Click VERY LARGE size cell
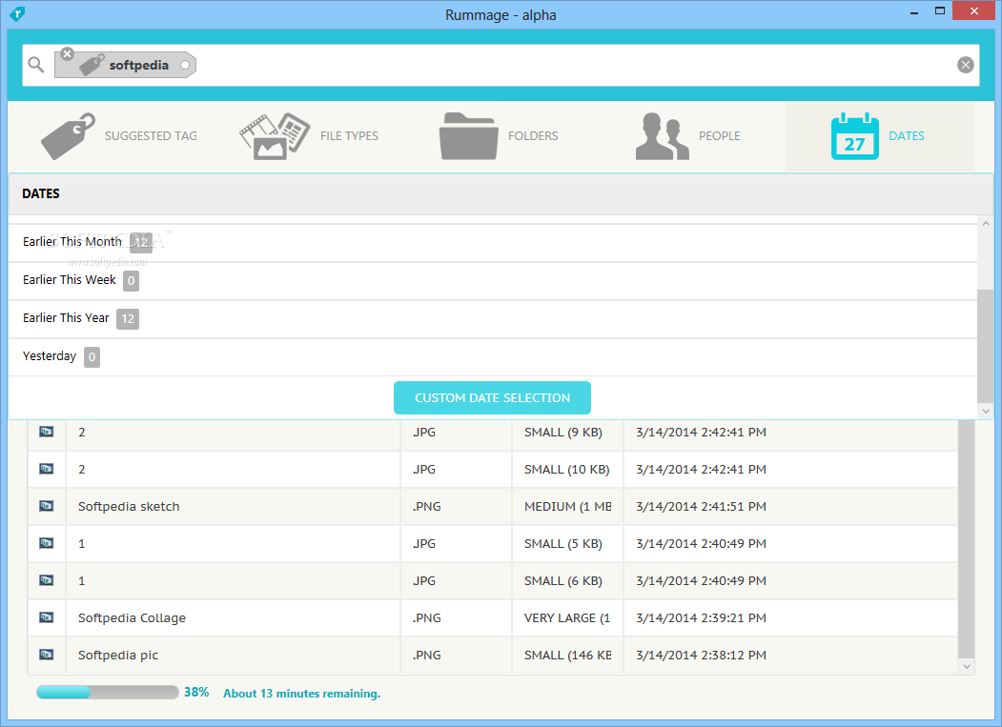1002x727 pixels. pos(567,617)
